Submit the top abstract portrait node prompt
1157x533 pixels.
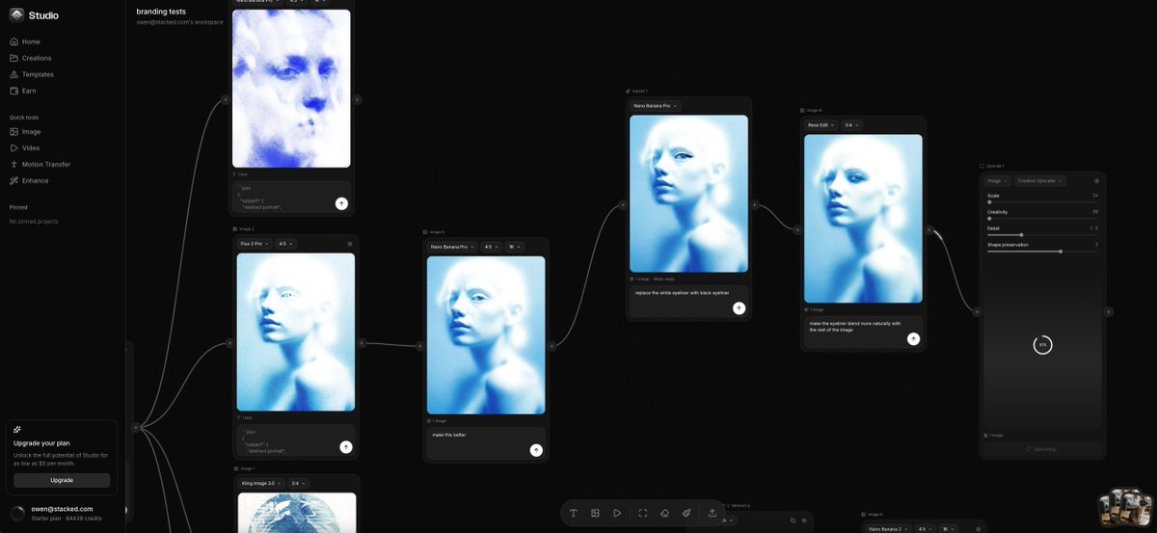click(x=341, y=203)
